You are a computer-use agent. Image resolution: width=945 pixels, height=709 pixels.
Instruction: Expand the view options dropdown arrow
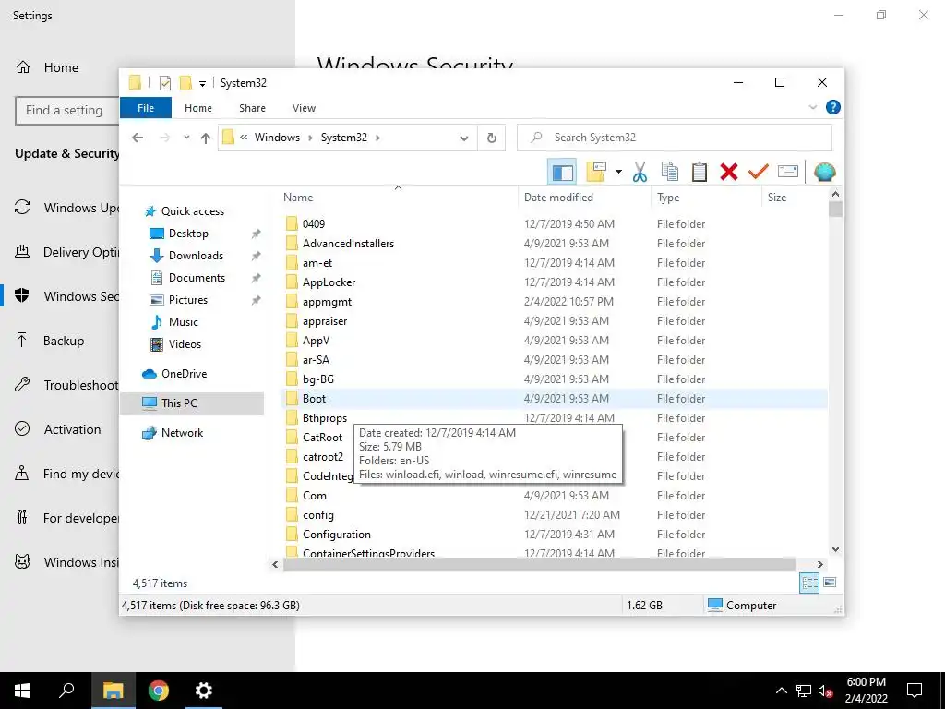tap(618, 172)
